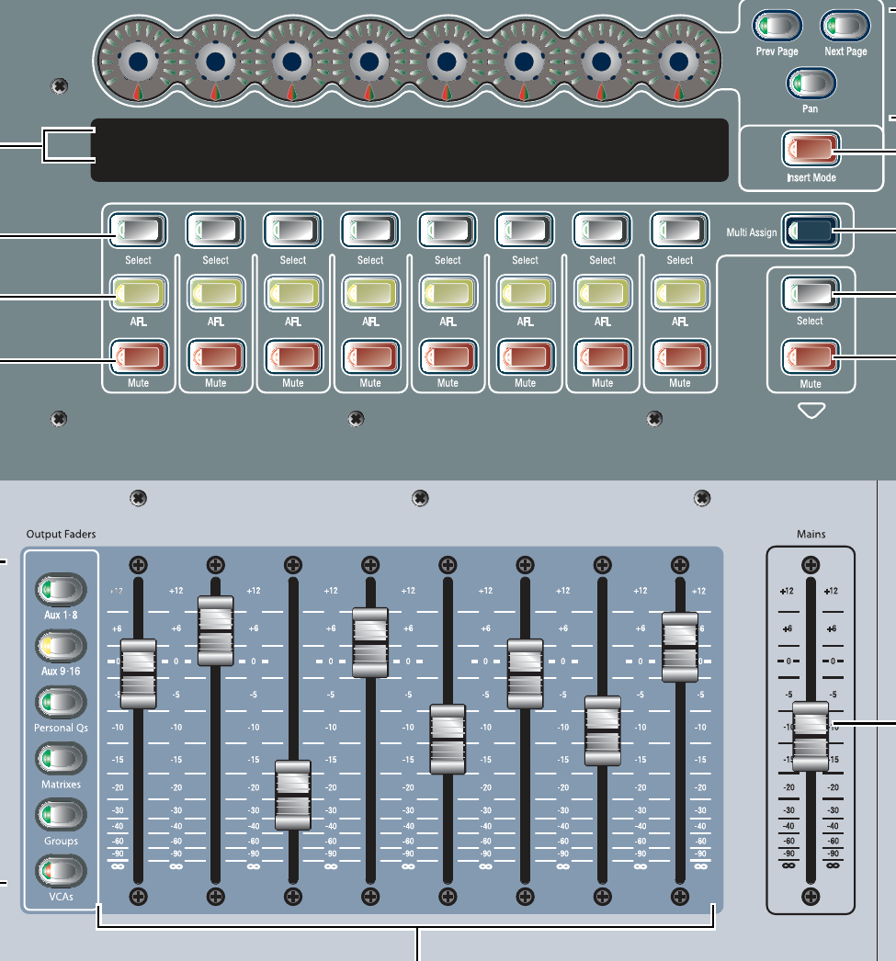Select the Aux 9-16 fader bank
Screen dimensions: 896x961
pyautogui.click(x=61, y=645)
